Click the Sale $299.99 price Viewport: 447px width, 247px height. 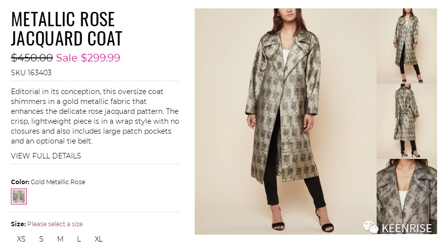point(88,58)
